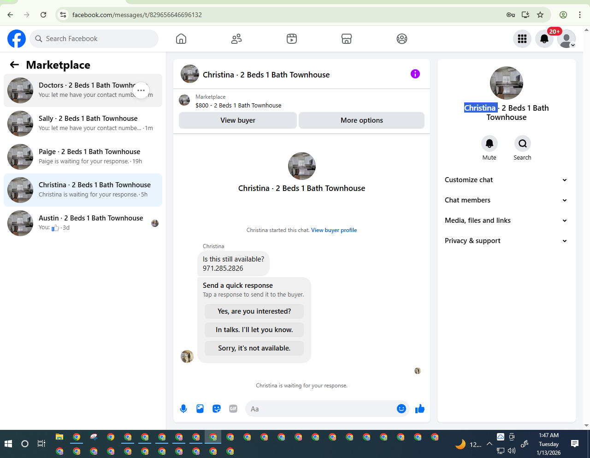Image resolution: width=590 pixels, height=458 pixels.
Task: Open the Doctors conversation
Action: coord(83,90)
